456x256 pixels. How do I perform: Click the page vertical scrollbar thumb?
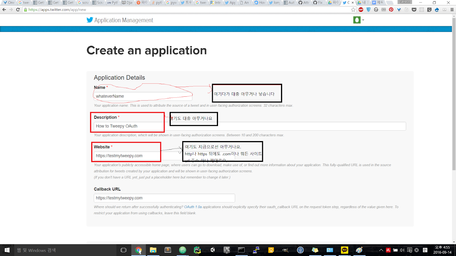tap(454, 94)
